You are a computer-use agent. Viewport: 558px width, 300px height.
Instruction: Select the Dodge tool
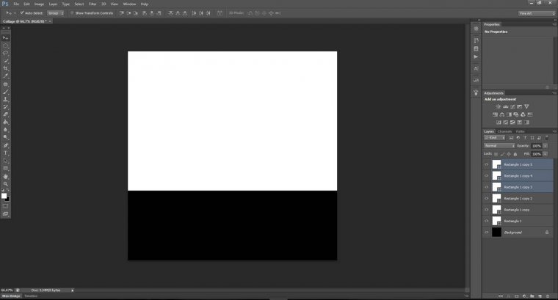pyautogui.click(x=5, y=138)
